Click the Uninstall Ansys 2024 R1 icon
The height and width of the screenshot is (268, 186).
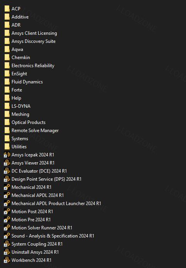click(7, 252)
